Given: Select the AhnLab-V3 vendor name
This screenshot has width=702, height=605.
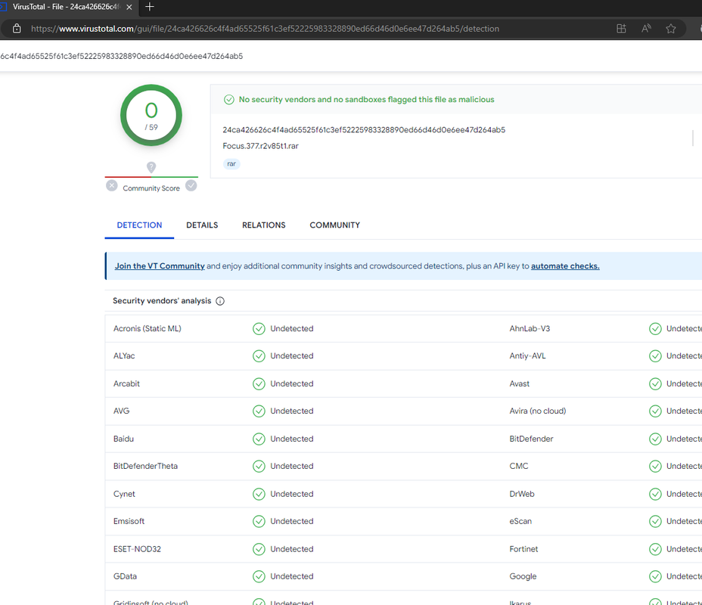Looking at the screenshot, I should click(x=530, y=328).
